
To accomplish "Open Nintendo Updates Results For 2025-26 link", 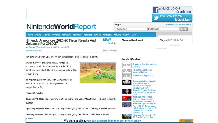I will (144, 108).
